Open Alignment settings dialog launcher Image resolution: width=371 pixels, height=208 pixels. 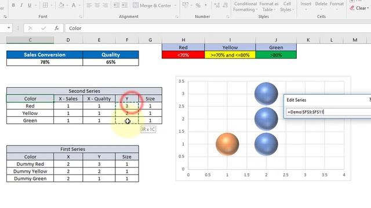(x=177, y=17)
